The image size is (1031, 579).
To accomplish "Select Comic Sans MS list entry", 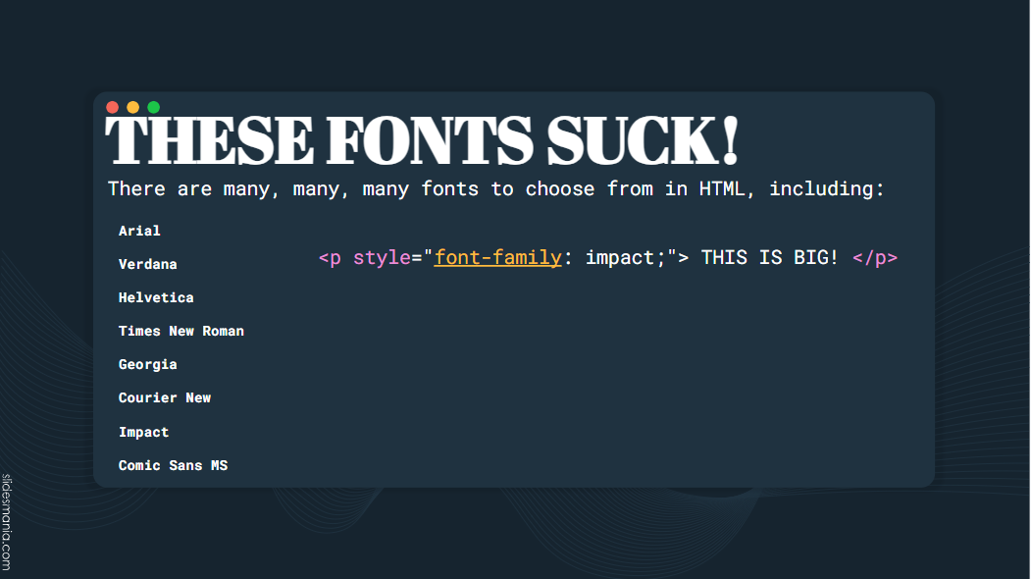I will (x=173, y=465).
